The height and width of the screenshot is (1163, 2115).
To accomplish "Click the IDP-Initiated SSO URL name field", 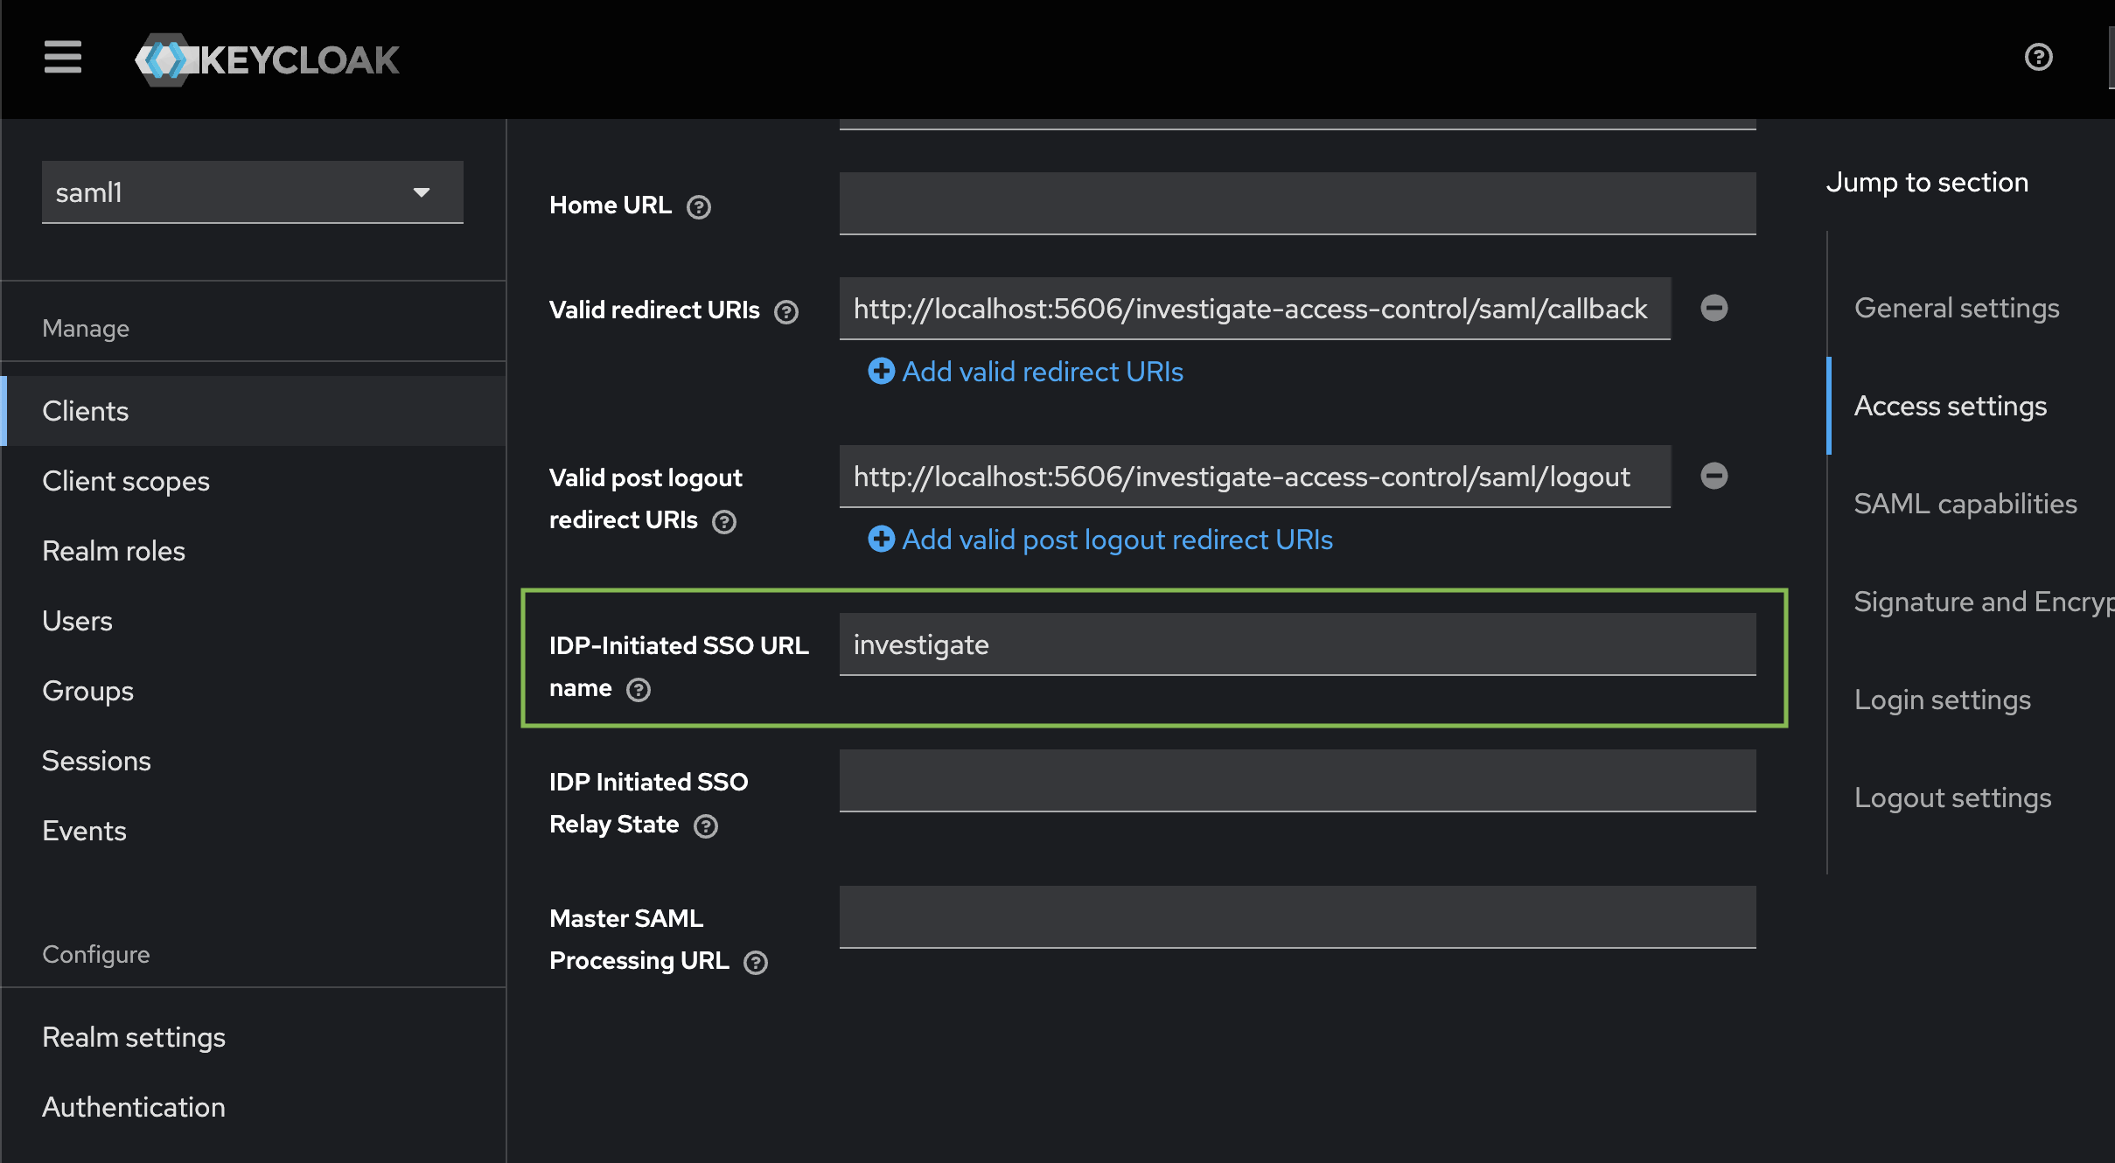I will coord(1296,644).
